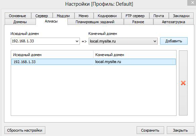The height and width of the screenshot is (136, 196).
Task: Open the Сервер tab
Action: [x=42, y=16]
